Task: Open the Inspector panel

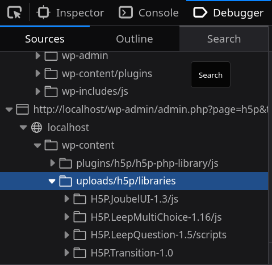Action: [70, 13]
